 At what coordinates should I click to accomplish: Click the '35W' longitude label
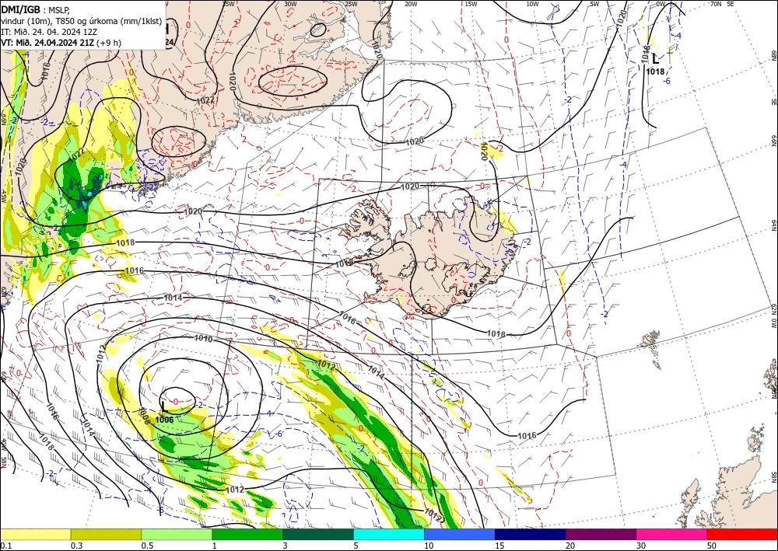228,3
